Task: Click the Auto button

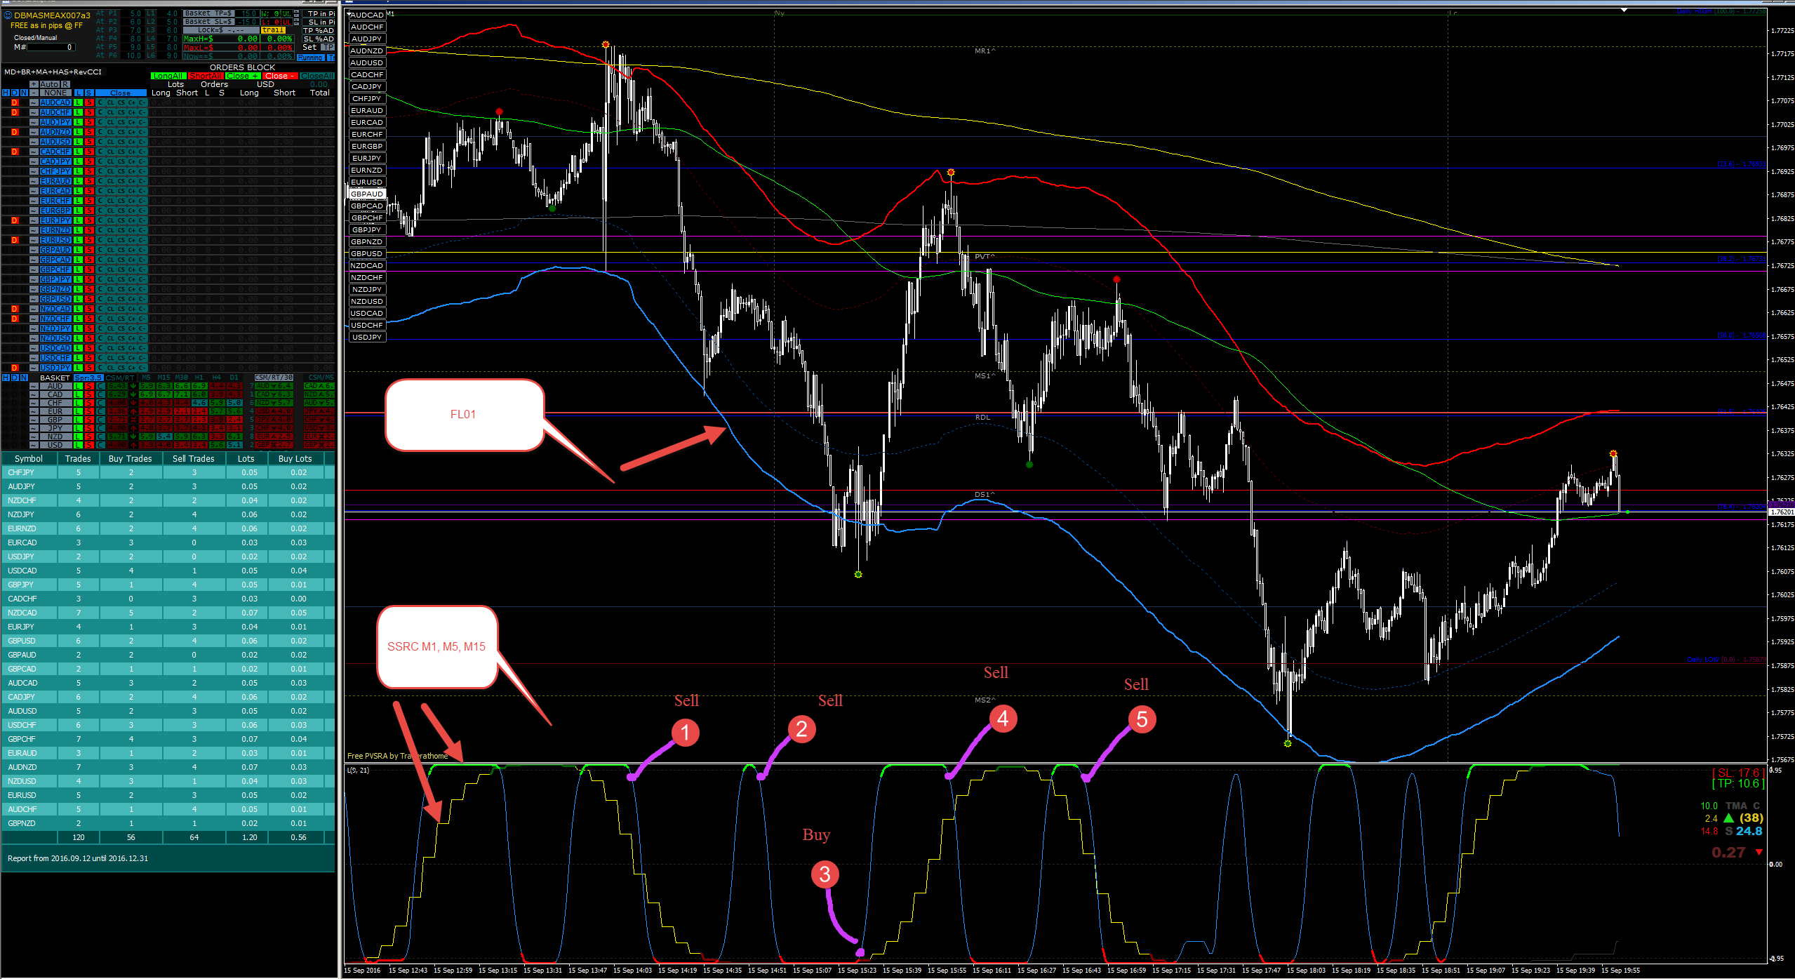Action: click(x=49, y=84)
